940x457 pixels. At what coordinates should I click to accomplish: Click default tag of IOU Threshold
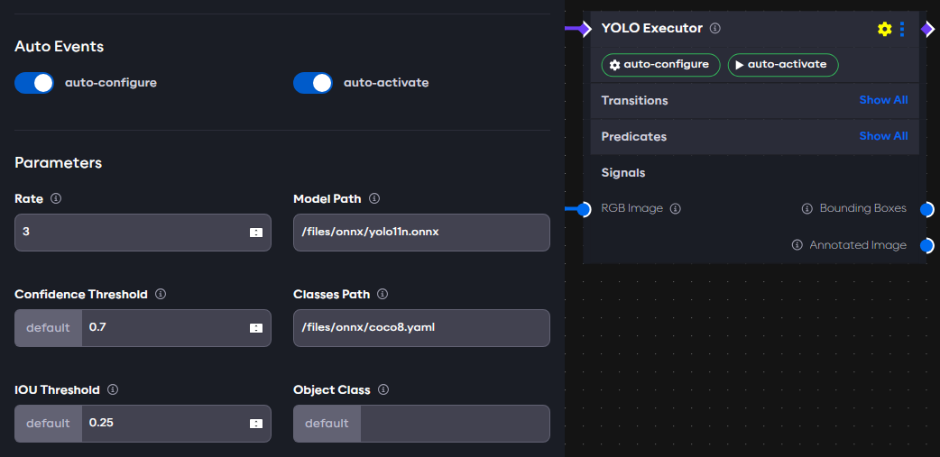[48, 424]
